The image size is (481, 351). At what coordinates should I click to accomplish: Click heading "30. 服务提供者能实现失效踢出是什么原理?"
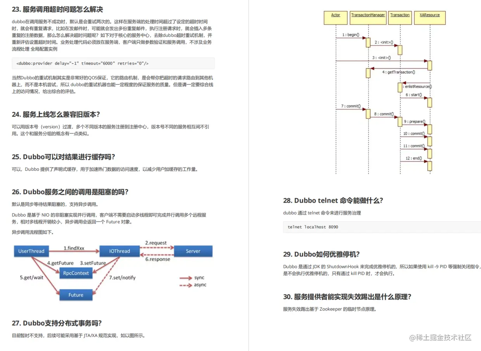pos(347,297)
